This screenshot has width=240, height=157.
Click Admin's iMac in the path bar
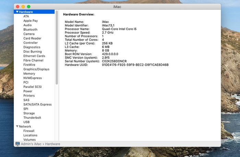click(x=31, y=144)
